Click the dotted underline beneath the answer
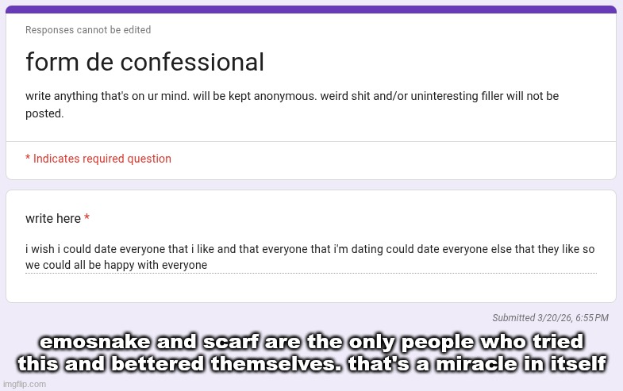The height and width of the screenshot is (391, 623). pyautogui.click(x=311, y=274)
